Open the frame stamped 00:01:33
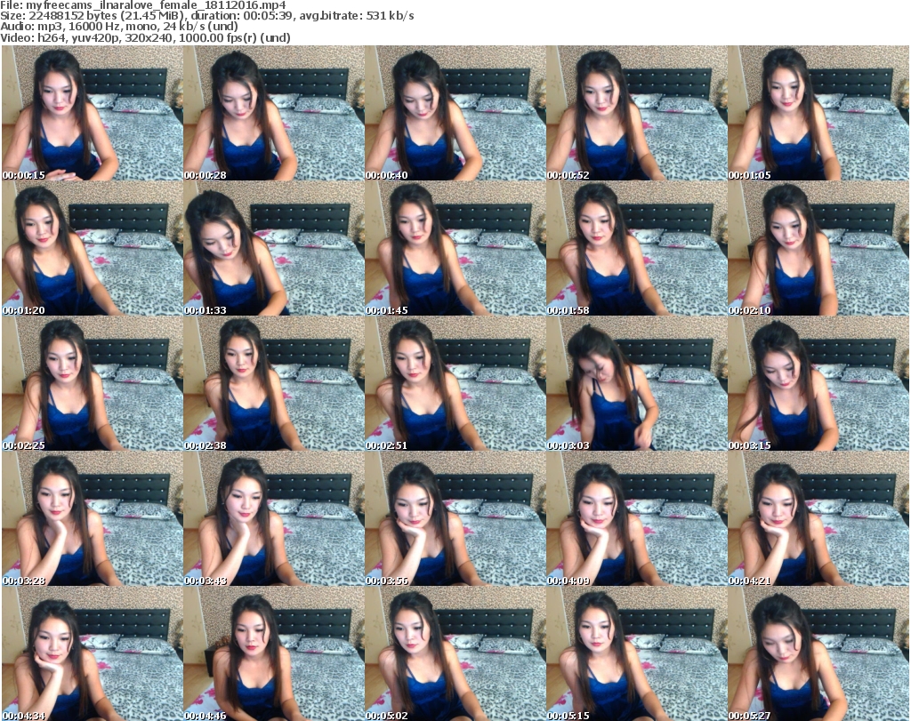This screenshot has width=911, height=721. coord(274,248)
